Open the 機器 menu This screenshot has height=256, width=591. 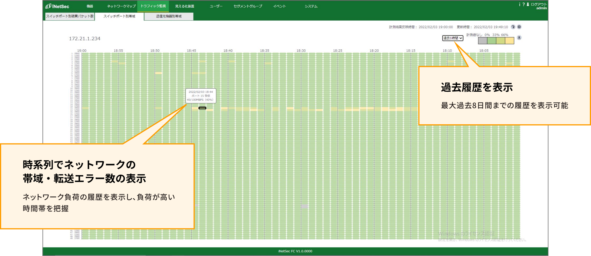(90, 6)
